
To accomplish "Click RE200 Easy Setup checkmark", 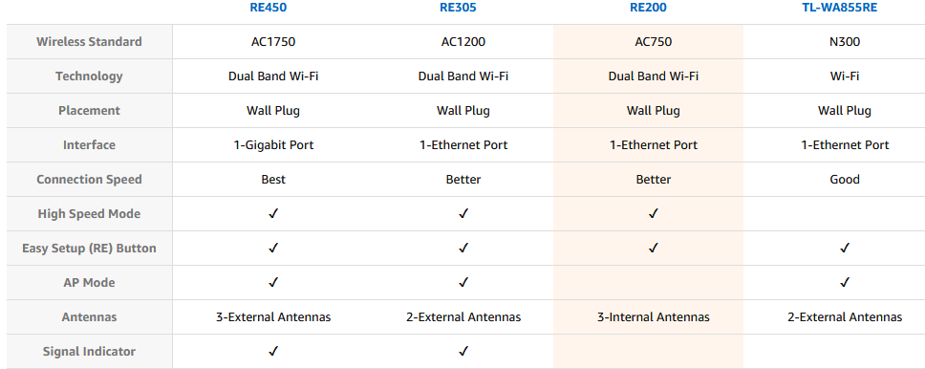I will [x=653, y=248].
